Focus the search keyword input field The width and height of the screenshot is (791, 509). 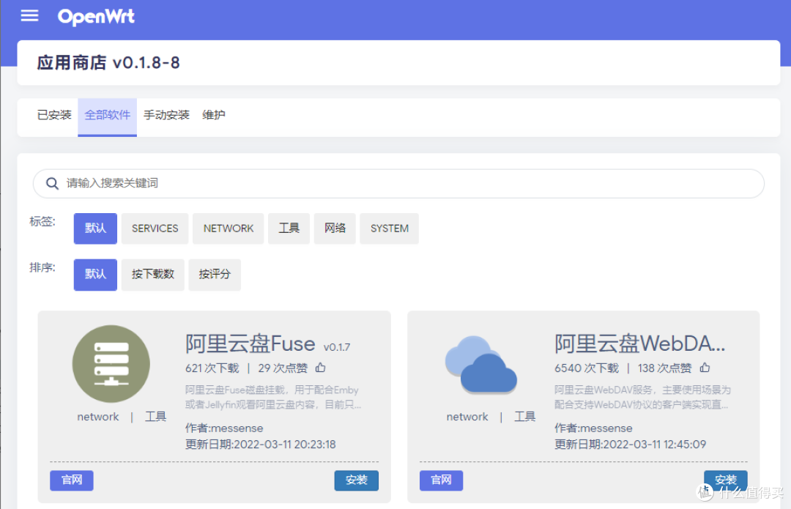click(398, 183)
